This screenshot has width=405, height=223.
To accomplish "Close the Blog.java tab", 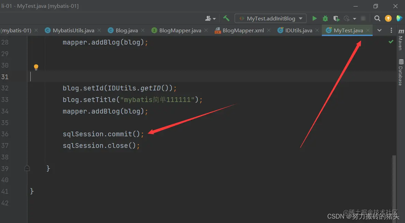I will tap(143, 30).
